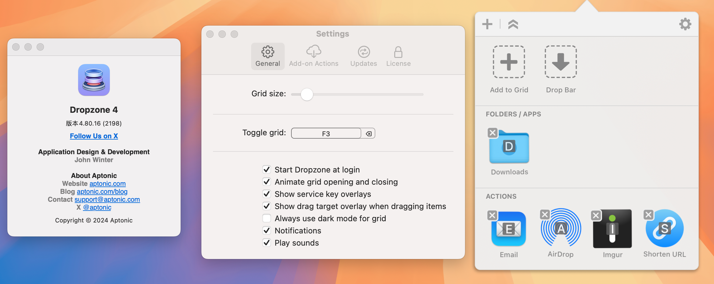Image resolution: width=714 pixels, height=284 pixels.
Task: Click the John Winter name text
Action: pos(94,160)
